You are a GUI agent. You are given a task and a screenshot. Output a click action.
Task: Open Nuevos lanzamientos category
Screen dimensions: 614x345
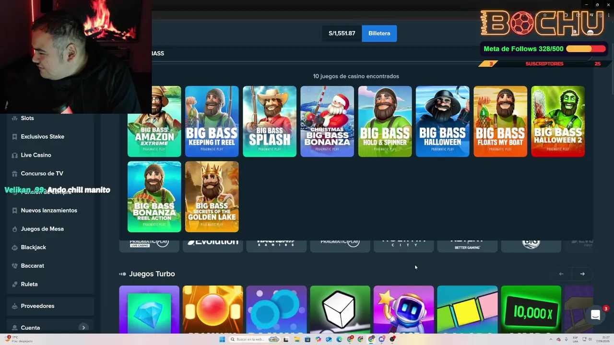49,210
